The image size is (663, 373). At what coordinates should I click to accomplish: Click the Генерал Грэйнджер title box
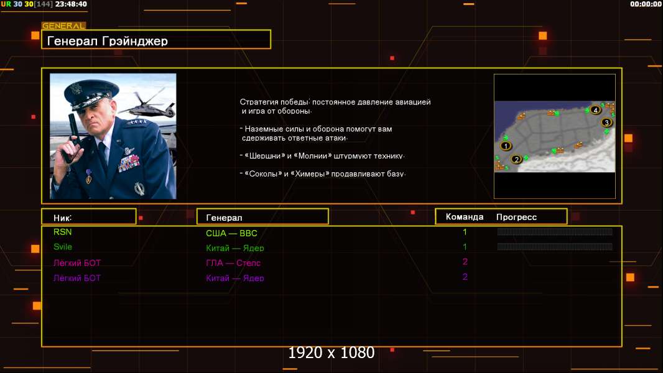pyautogui.click(x=156, y=39)
